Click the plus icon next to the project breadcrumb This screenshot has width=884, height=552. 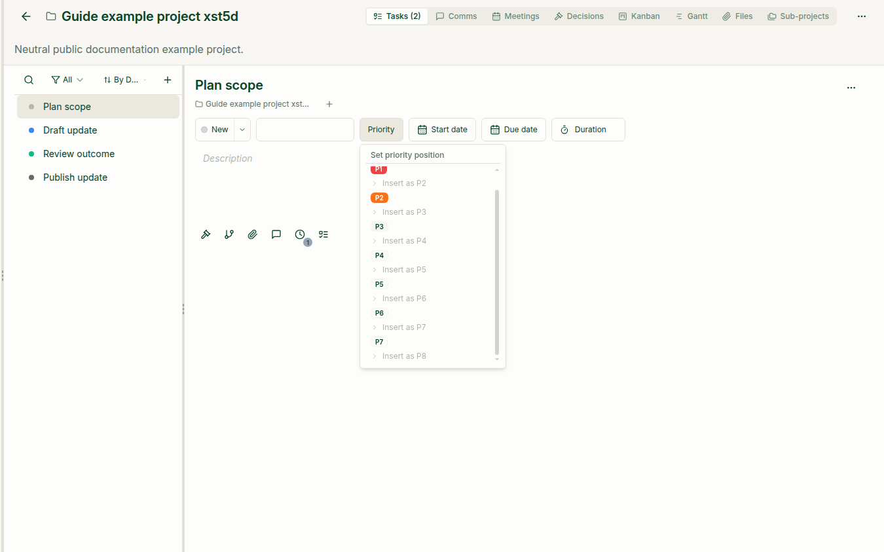point(329,104)
